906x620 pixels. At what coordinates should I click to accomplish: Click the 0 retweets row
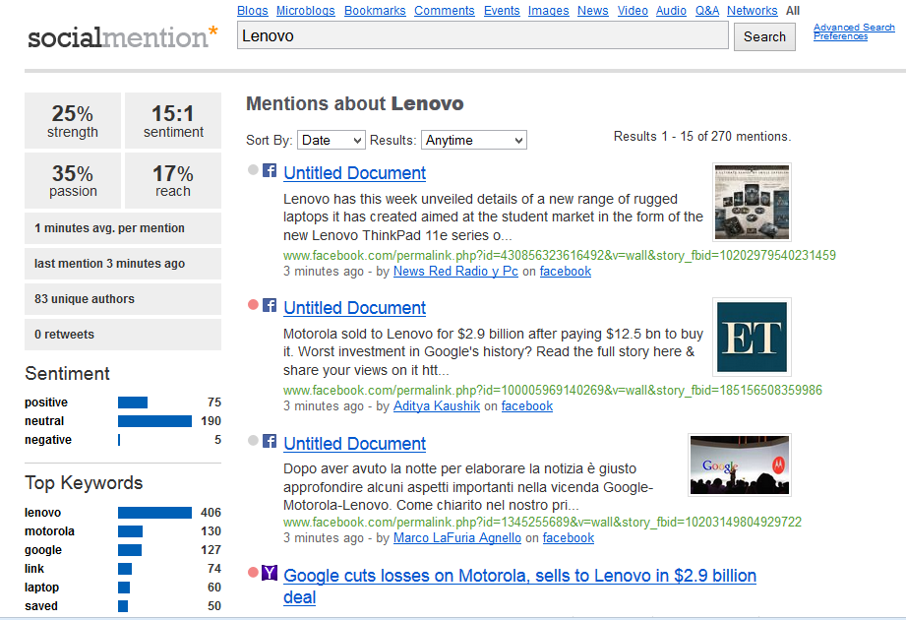123,334
